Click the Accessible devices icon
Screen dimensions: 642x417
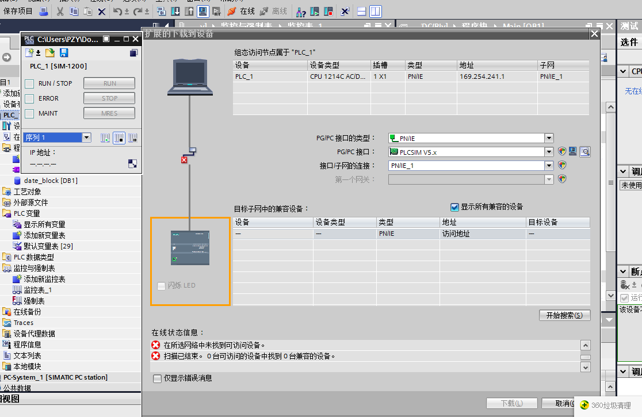301,12
